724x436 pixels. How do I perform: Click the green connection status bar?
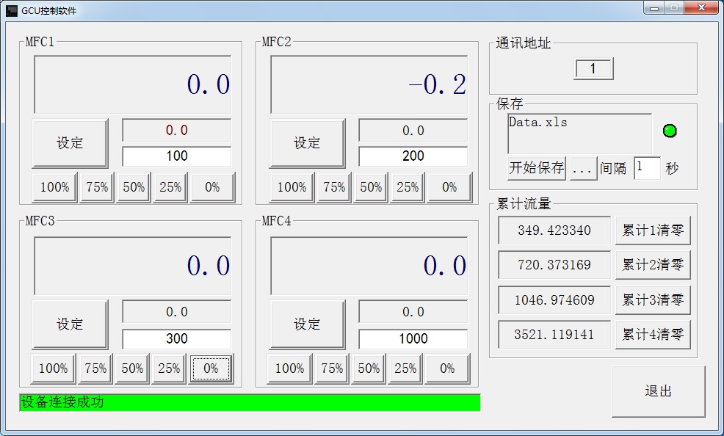[250, 402]
